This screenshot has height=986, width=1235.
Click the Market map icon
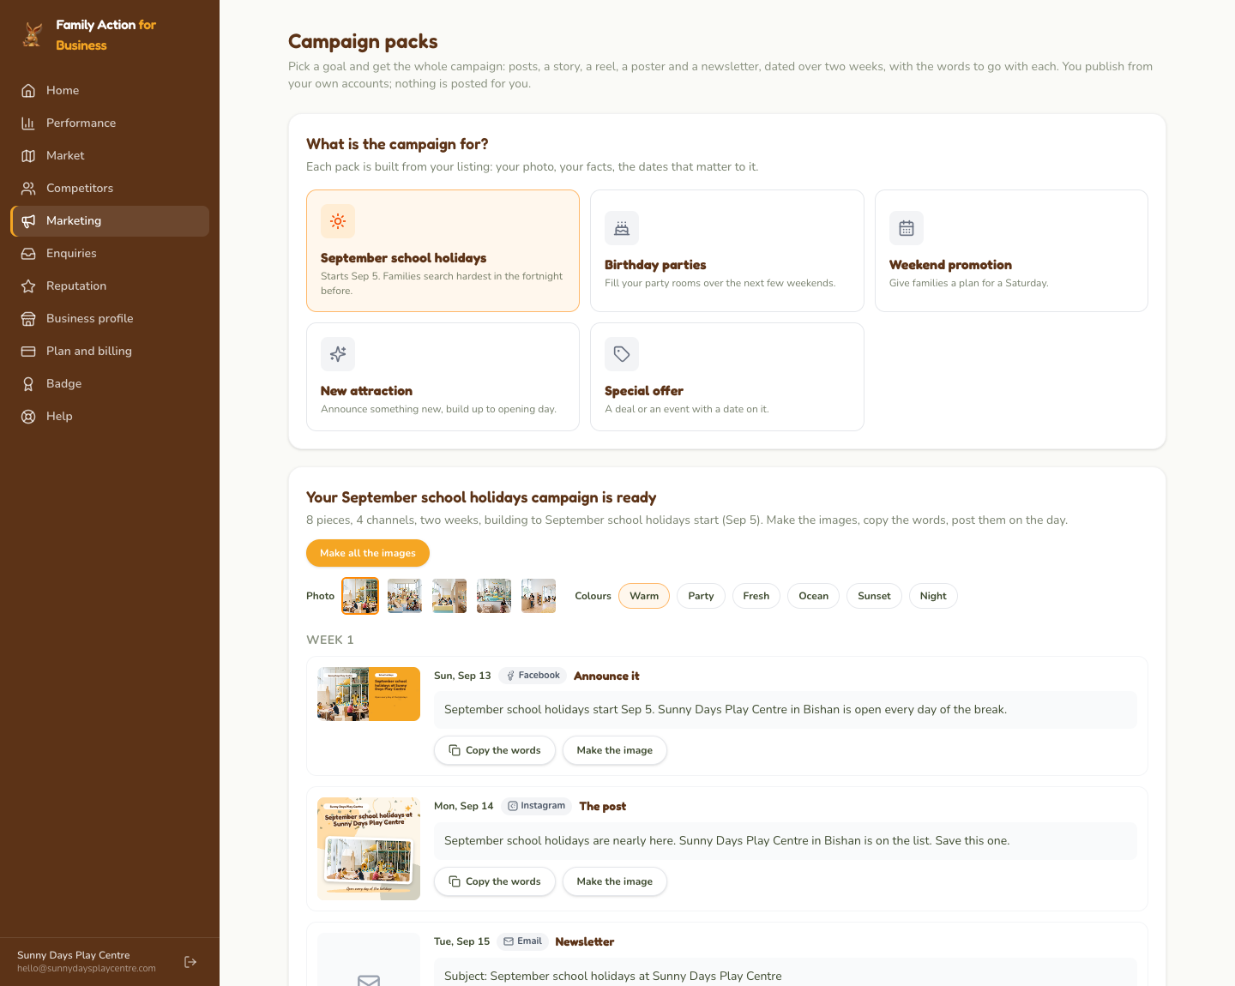(x=28, y=155)
